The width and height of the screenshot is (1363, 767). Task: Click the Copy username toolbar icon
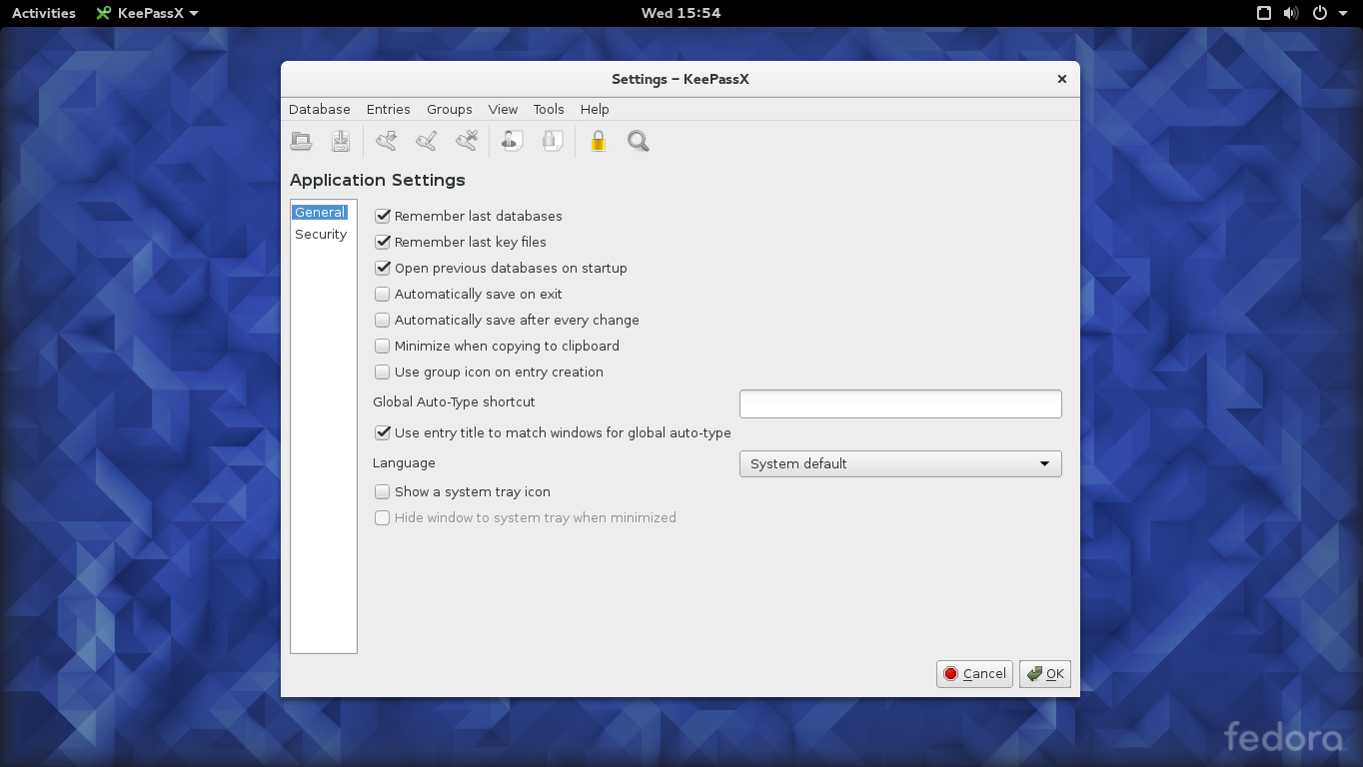512,141
